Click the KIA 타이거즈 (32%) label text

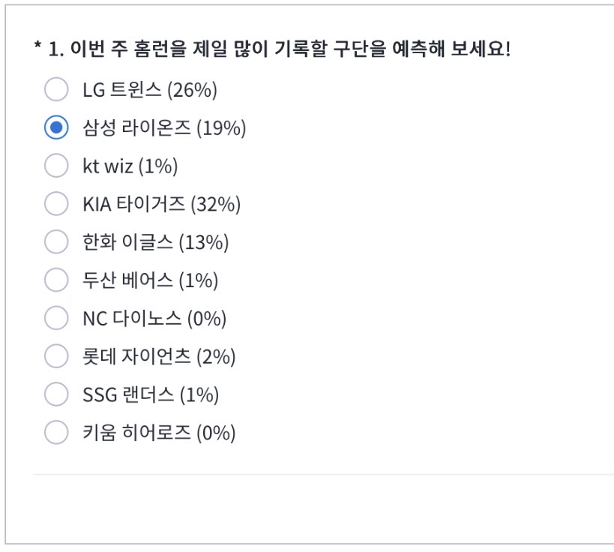161,204
